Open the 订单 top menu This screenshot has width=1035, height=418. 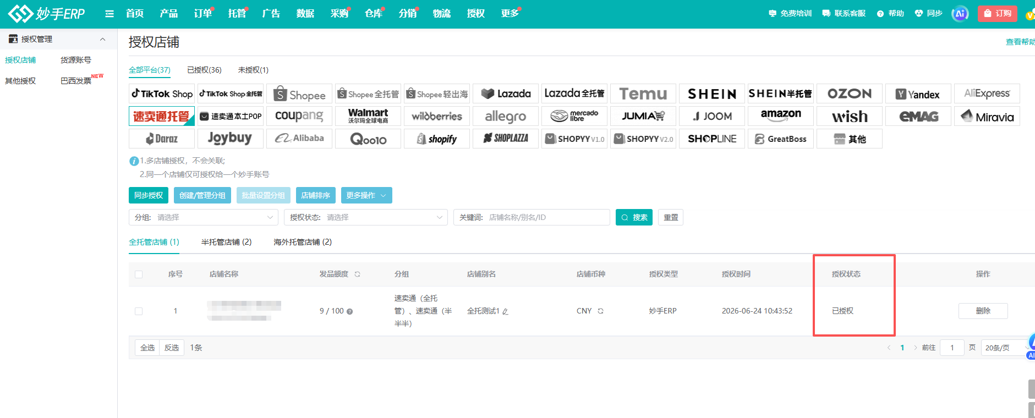(x=203, y=13)
